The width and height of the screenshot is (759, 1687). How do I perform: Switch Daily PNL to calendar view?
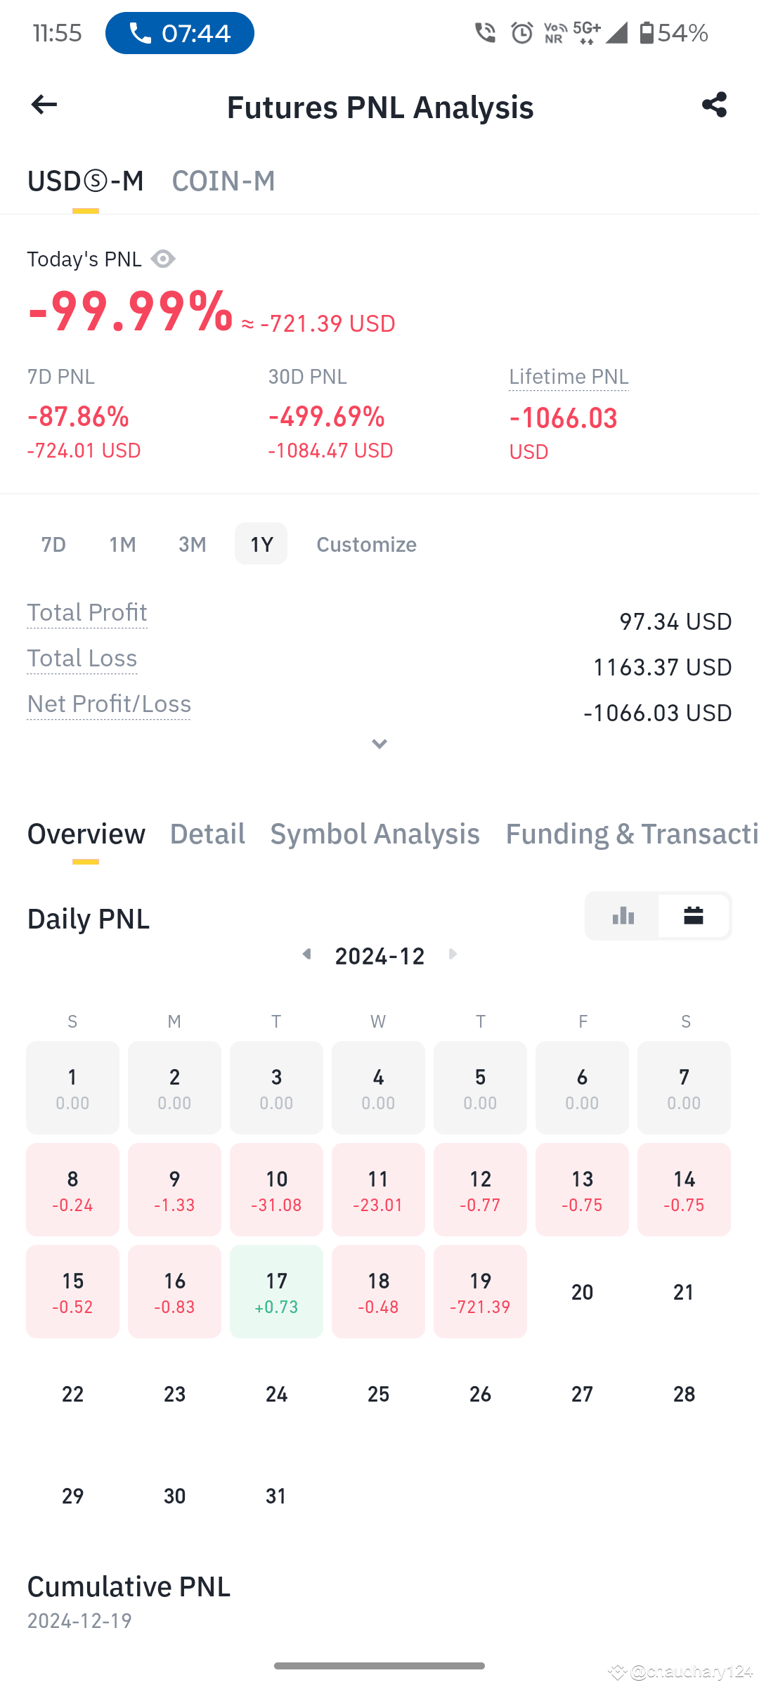[x=694, y=915]
